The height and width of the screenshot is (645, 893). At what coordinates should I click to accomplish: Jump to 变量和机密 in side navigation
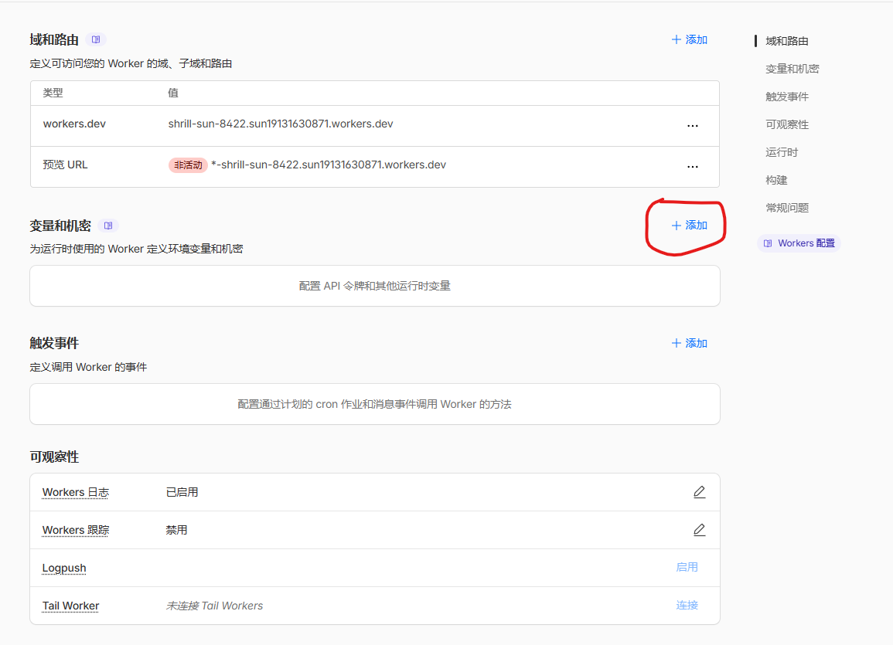[792, 69]
